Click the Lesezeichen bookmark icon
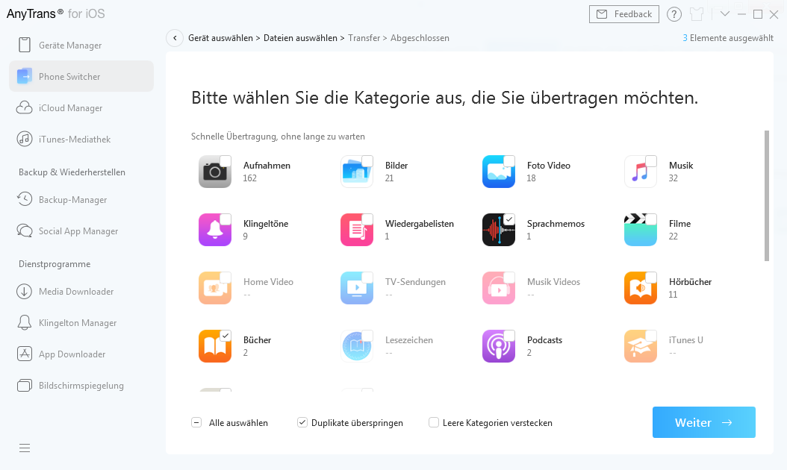 click(357, 346)
